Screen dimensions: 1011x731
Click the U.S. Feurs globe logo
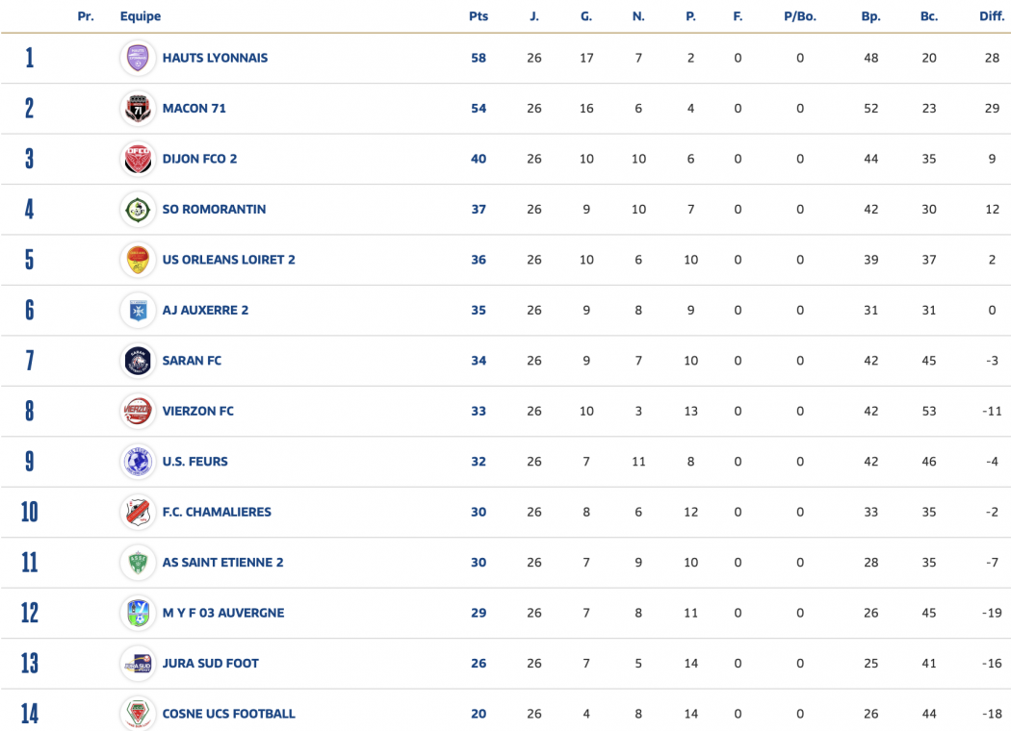pos(138,462)
